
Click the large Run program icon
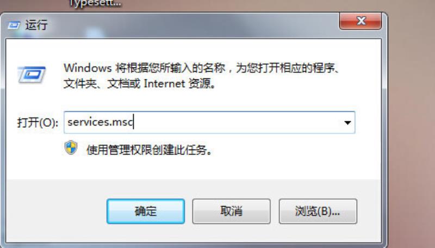[32, 75]
